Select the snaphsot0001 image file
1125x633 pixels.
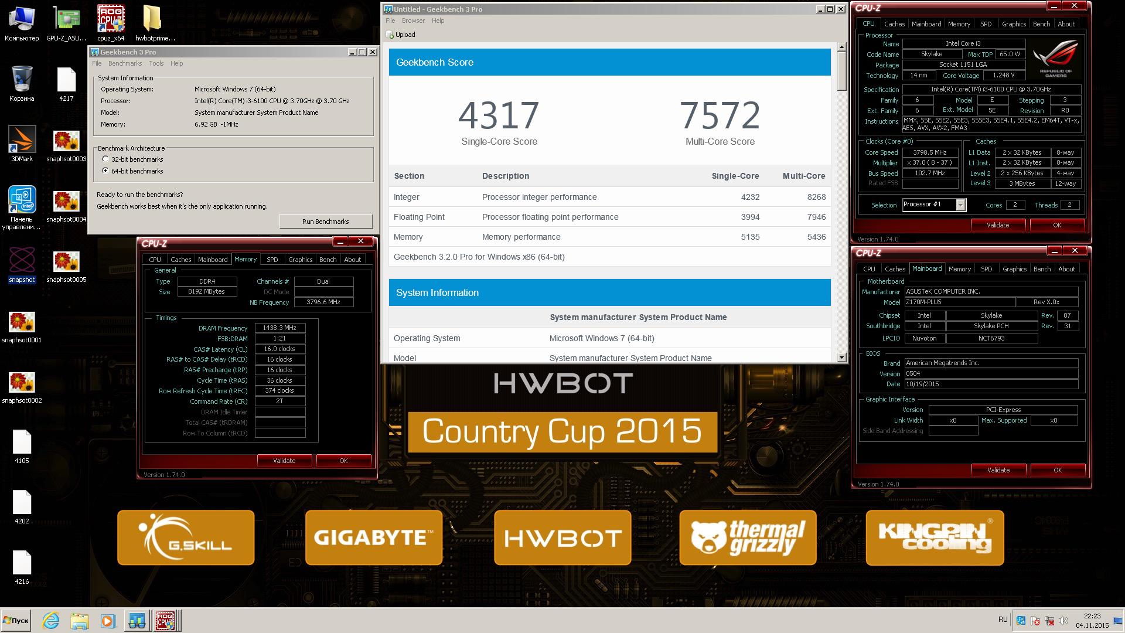pos(22,326)
